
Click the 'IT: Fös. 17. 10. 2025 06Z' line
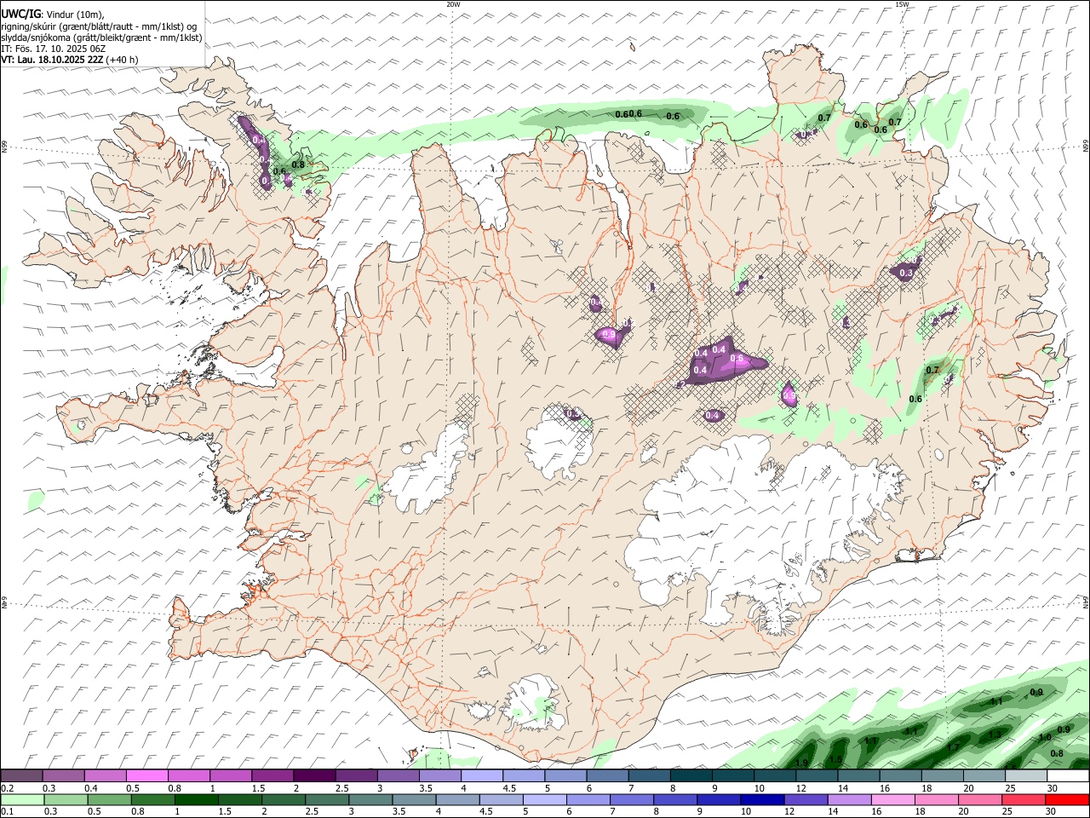click(53, 49)
